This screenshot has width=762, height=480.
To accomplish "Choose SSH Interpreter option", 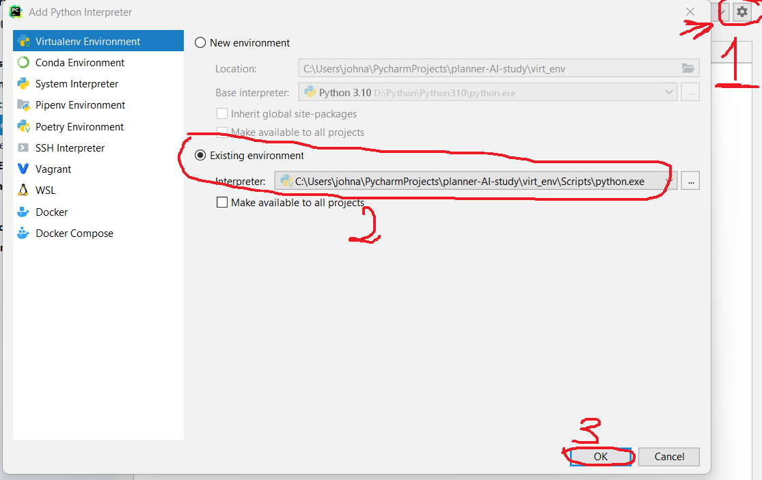I will [98, 148].
